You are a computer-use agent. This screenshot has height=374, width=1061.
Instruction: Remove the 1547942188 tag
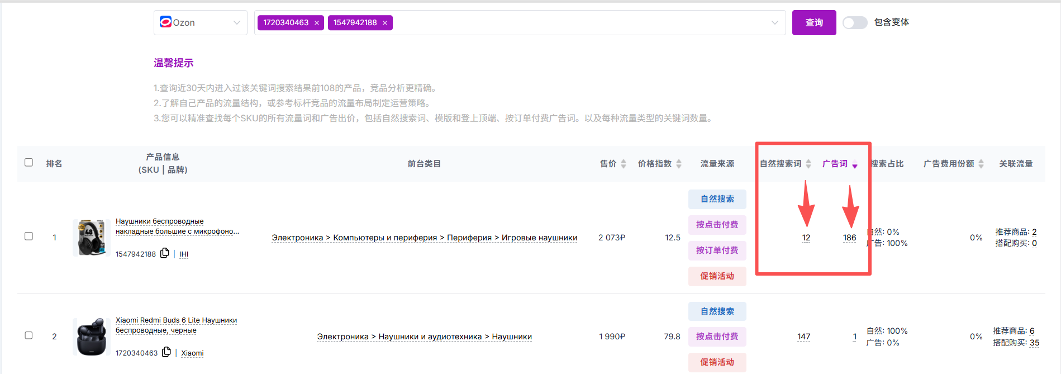coord(385,23)
